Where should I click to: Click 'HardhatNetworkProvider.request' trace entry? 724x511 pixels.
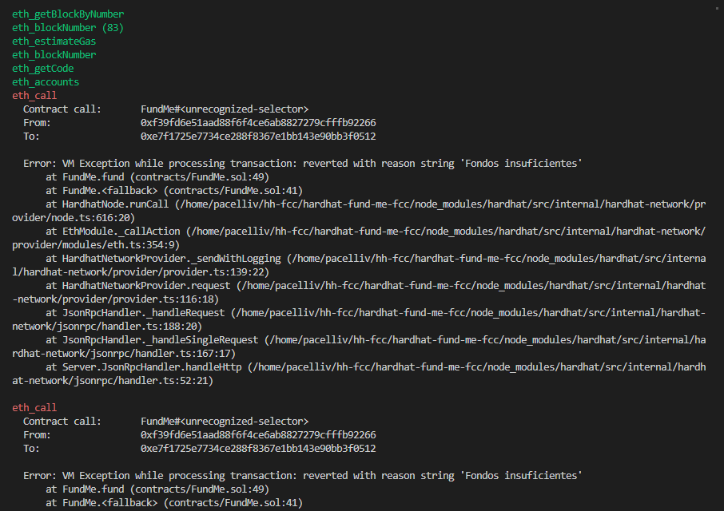146,286
